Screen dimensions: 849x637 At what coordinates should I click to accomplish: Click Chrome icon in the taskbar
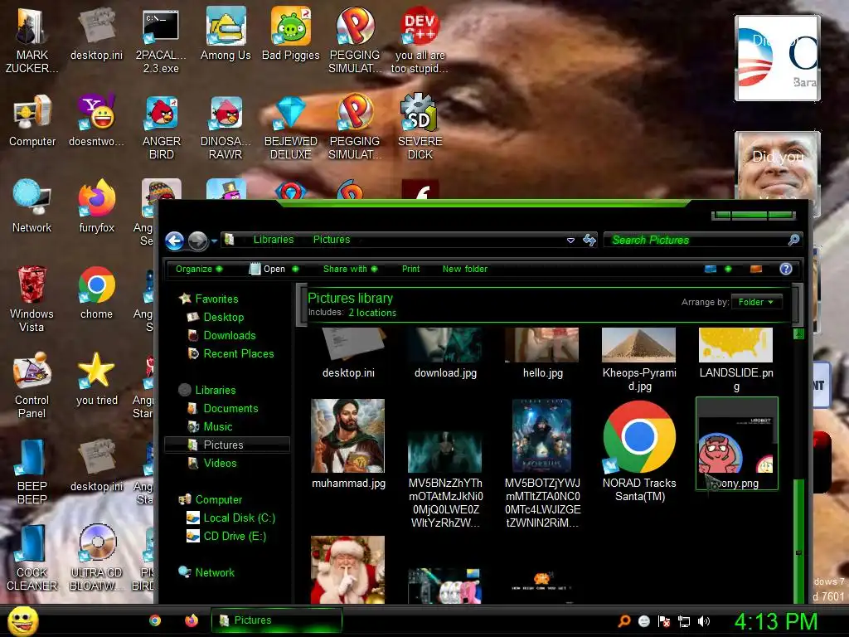(155, 620)
